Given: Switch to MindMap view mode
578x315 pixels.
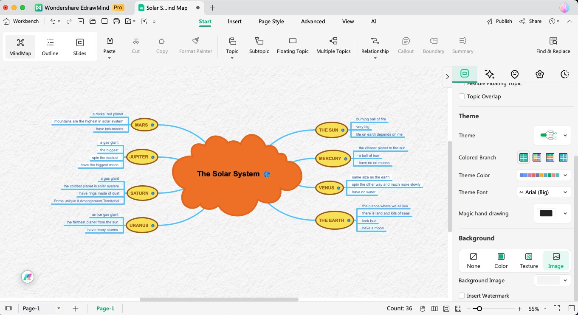Looking at the screenshot, I should tap(20, 47).
